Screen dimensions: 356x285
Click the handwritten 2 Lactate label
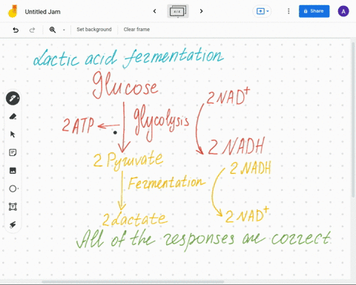135,219
